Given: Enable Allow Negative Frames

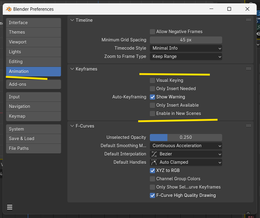Looking at the screenshot, I should pos(152,32).
